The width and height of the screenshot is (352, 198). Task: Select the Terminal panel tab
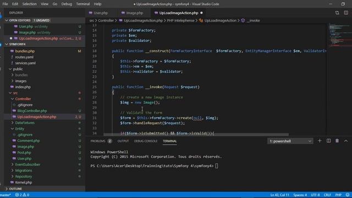point(170,141)
